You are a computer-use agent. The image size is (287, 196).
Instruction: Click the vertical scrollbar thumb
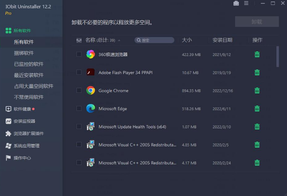(278, 56)
